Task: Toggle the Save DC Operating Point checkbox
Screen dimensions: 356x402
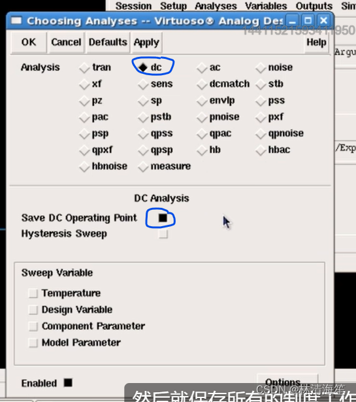Action: pyautogui.click(x=163, y=218)
